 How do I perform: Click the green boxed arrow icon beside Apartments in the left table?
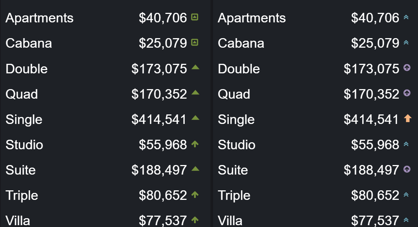pyautogui.click(x=195, y=17)
